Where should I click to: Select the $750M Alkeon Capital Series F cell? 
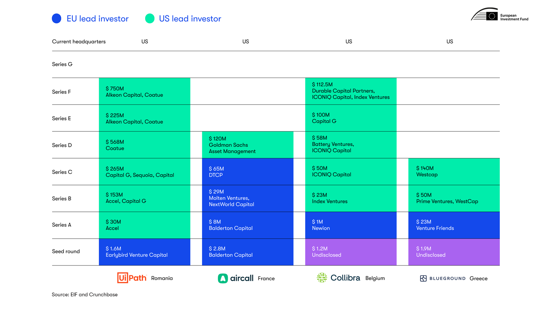click(144, 91)
